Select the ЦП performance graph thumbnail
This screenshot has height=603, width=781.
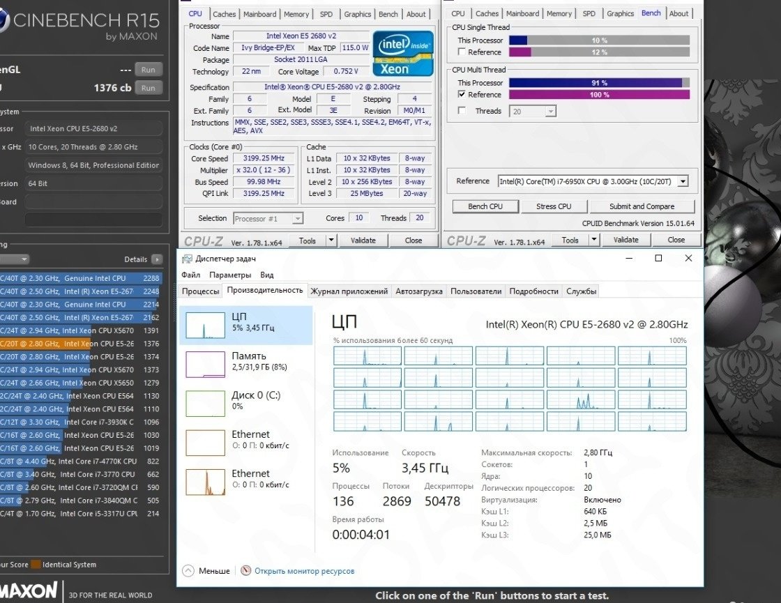click(205, 325)
